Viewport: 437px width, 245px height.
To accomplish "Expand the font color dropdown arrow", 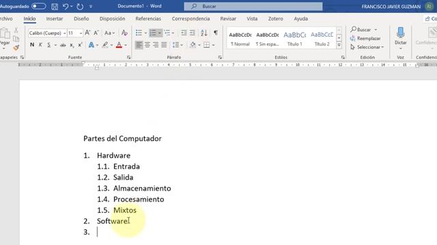I will click(x=126, y=45).
